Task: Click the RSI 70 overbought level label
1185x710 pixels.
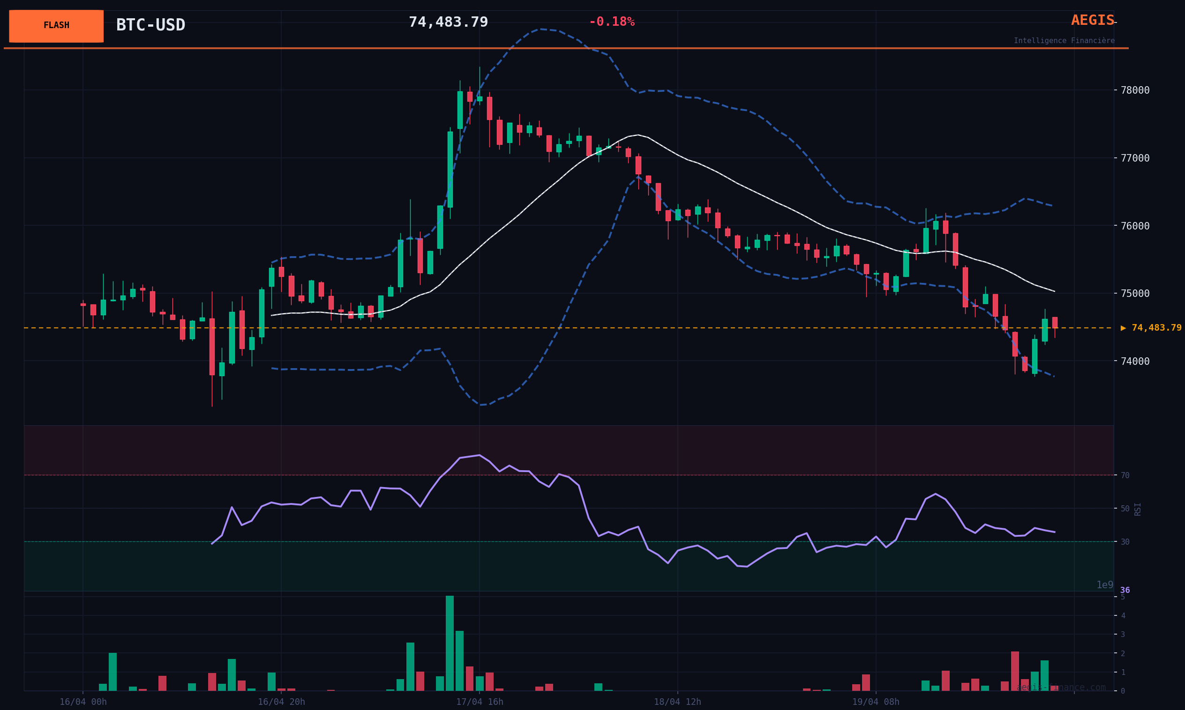Action: [1125, 475]
